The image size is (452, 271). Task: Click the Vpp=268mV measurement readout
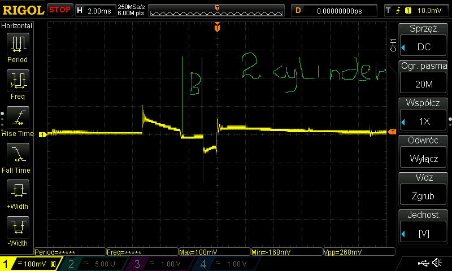tap(359, 252)
